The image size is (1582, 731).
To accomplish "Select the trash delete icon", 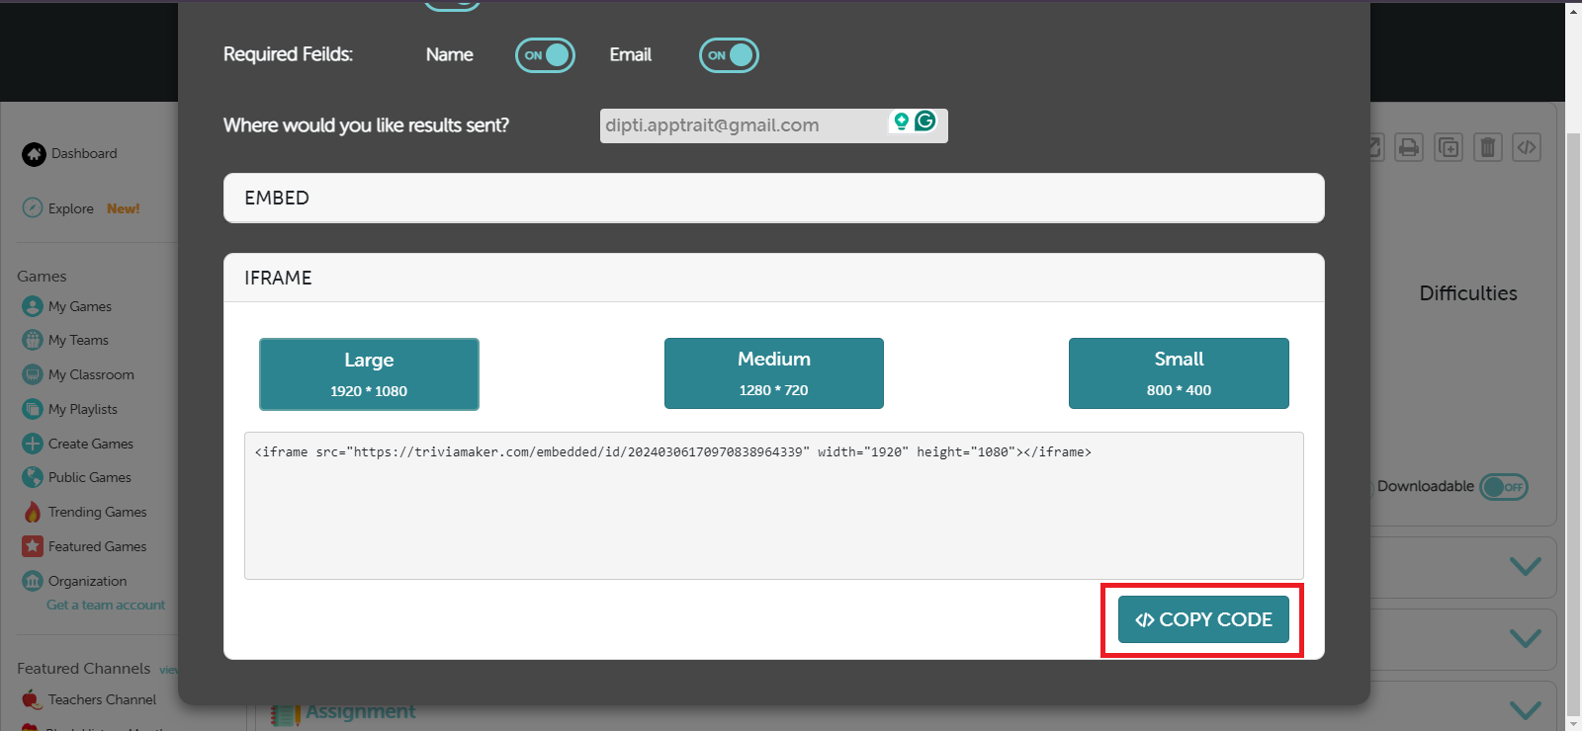I will pyautogui.click(x=1488, y=148).
